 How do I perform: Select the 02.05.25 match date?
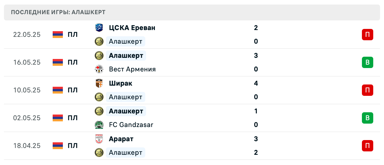click(27, 118)
